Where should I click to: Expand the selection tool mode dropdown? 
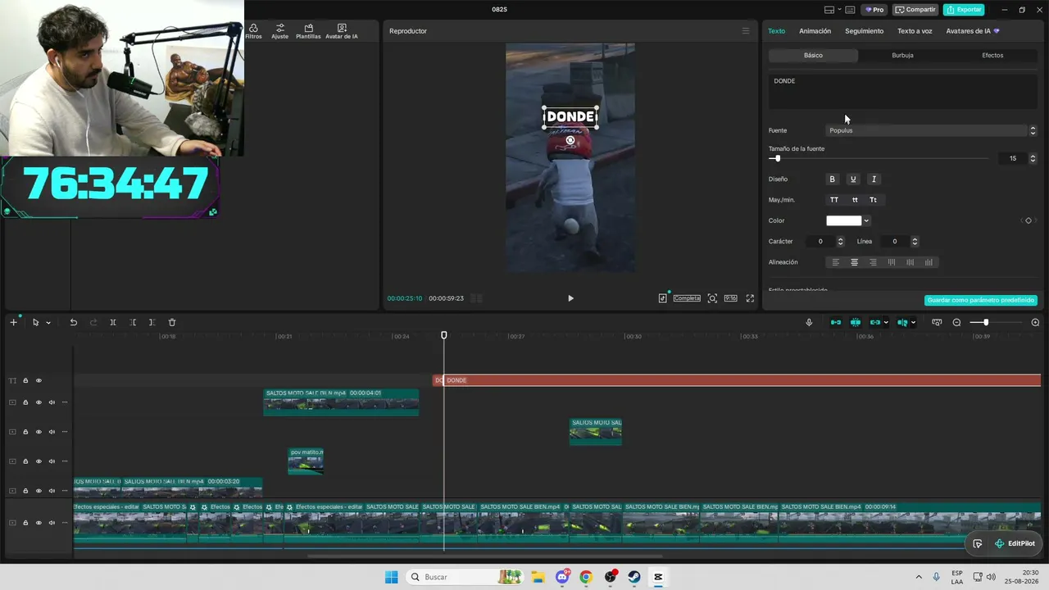[48, 323]
